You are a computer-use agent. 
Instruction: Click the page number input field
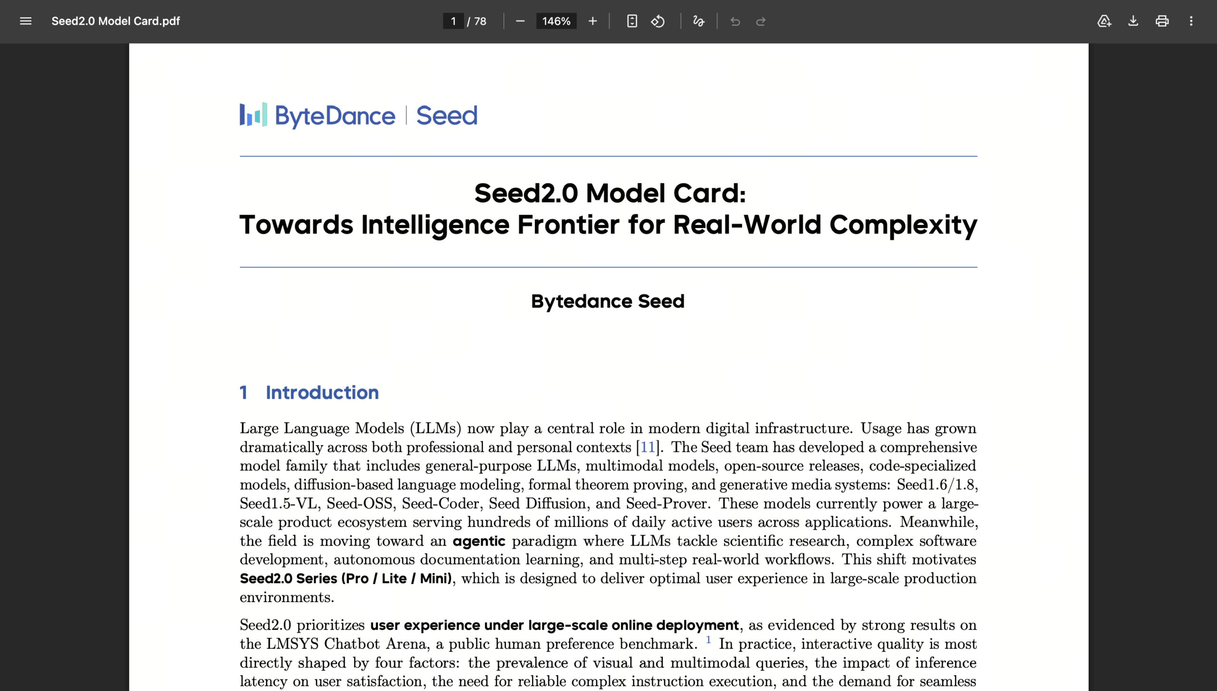pos(453,21)
